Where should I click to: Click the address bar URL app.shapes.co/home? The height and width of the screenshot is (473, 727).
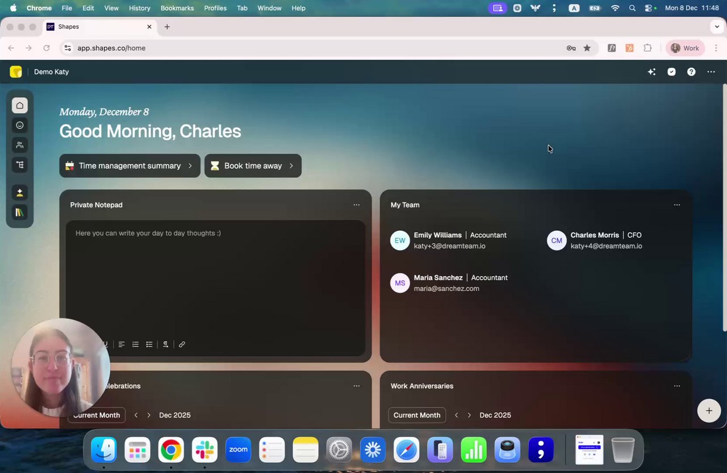click(x=111, y=48)
